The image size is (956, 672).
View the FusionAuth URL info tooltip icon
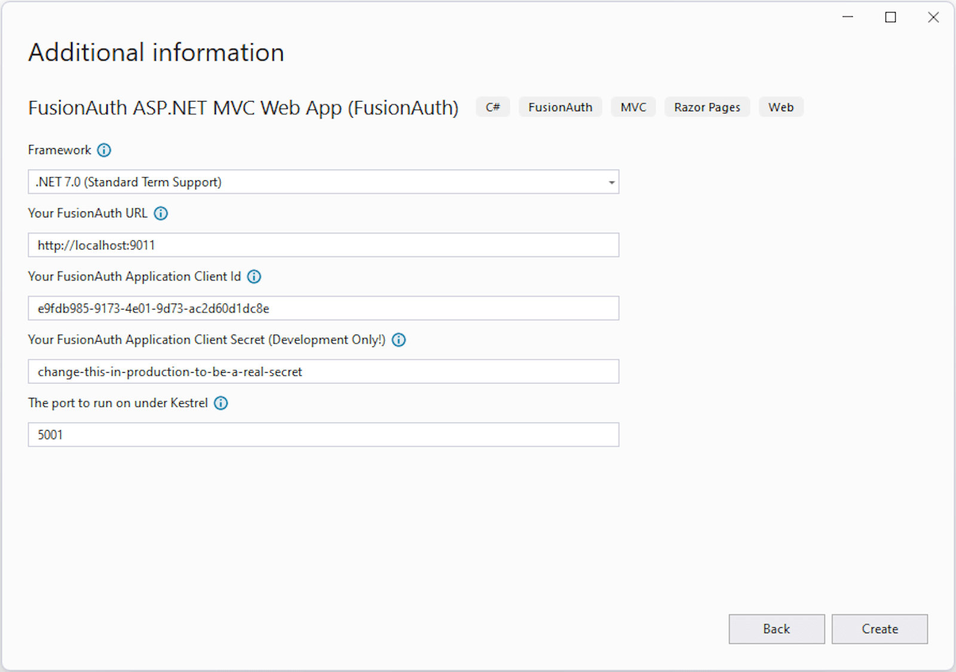(160, 213)
